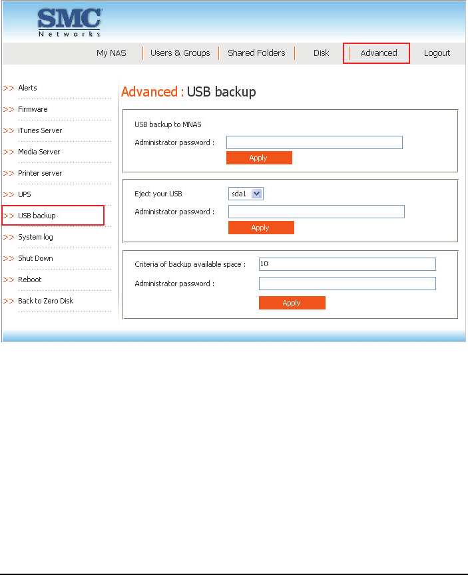Apply the USB backup to MNAS
Image resolution: width=468 pixels, height=575 pixels.
coord(259,158)
